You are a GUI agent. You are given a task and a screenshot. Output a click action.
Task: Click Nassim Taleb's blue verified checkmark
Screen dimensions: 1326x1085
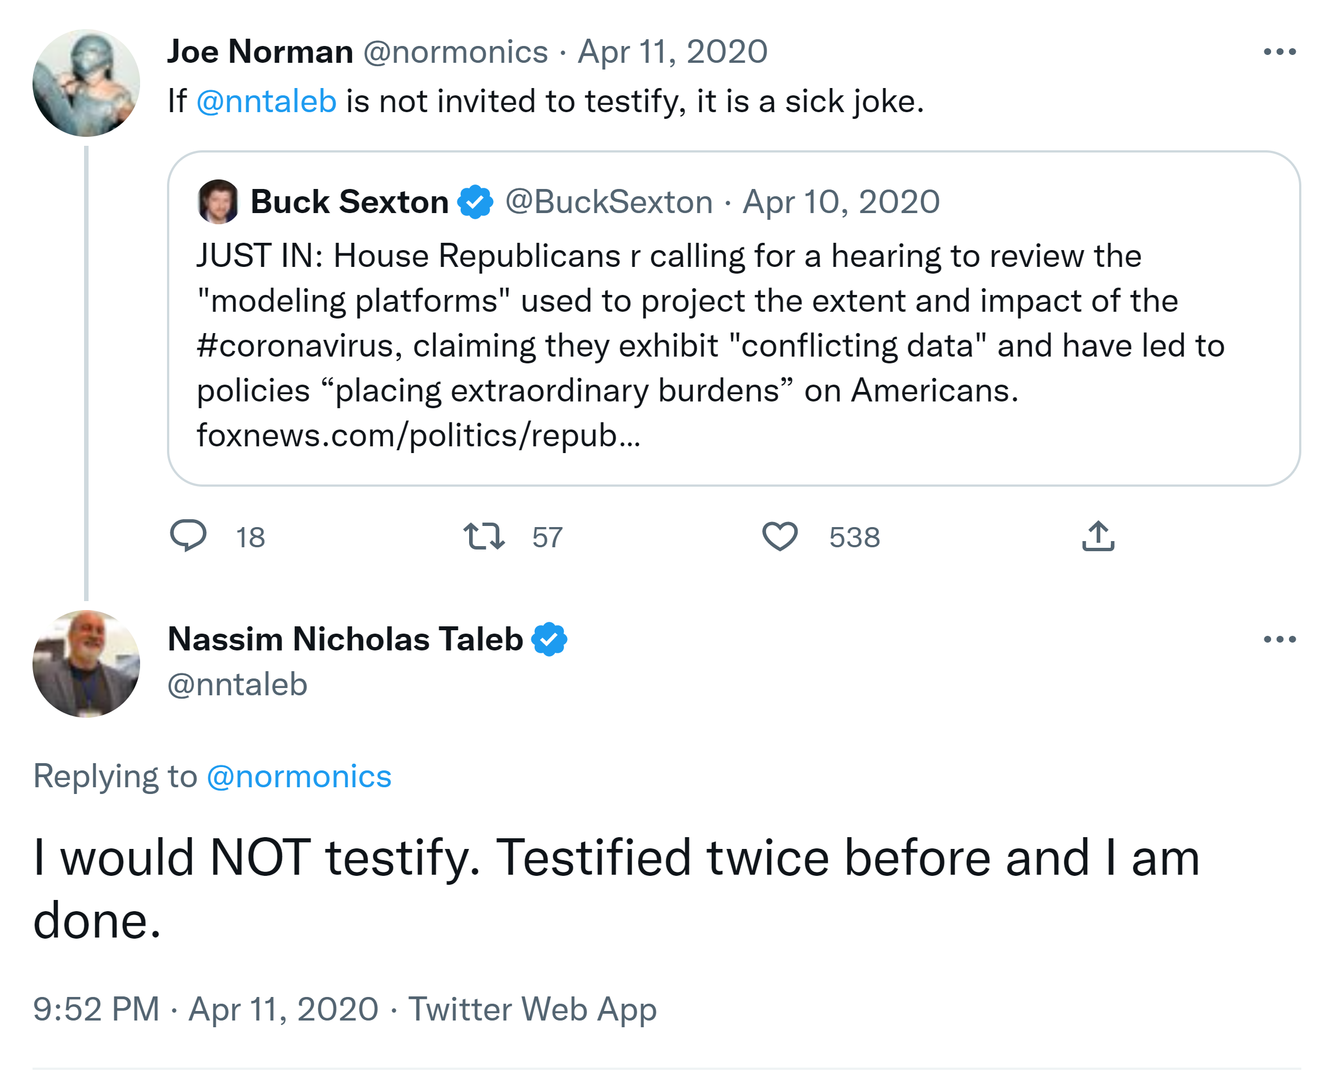pyautogui.click(x=549, y=639)
